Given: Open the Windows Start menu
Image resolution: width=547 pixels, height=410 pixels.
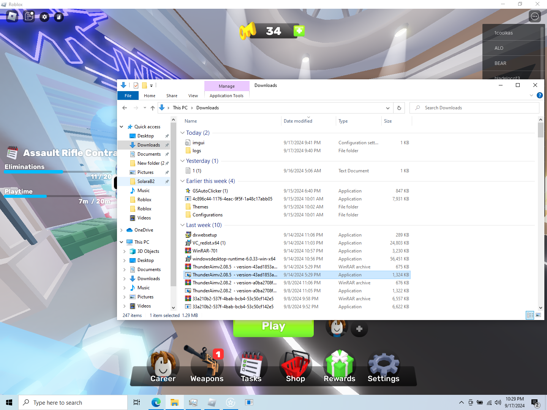Looking at the screenshot, I should click(x=9, y=402).
